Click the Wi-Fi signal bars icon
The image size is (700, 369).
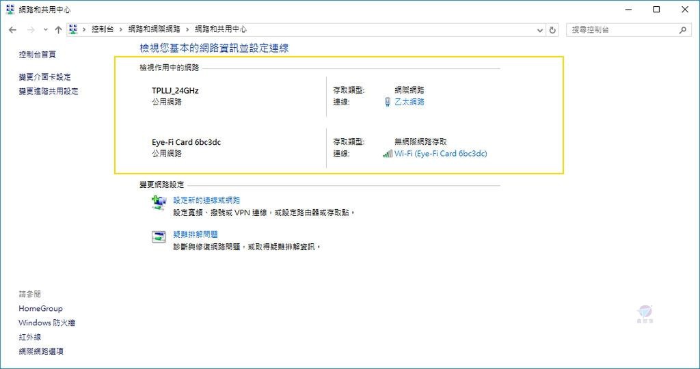click(388, 154)
